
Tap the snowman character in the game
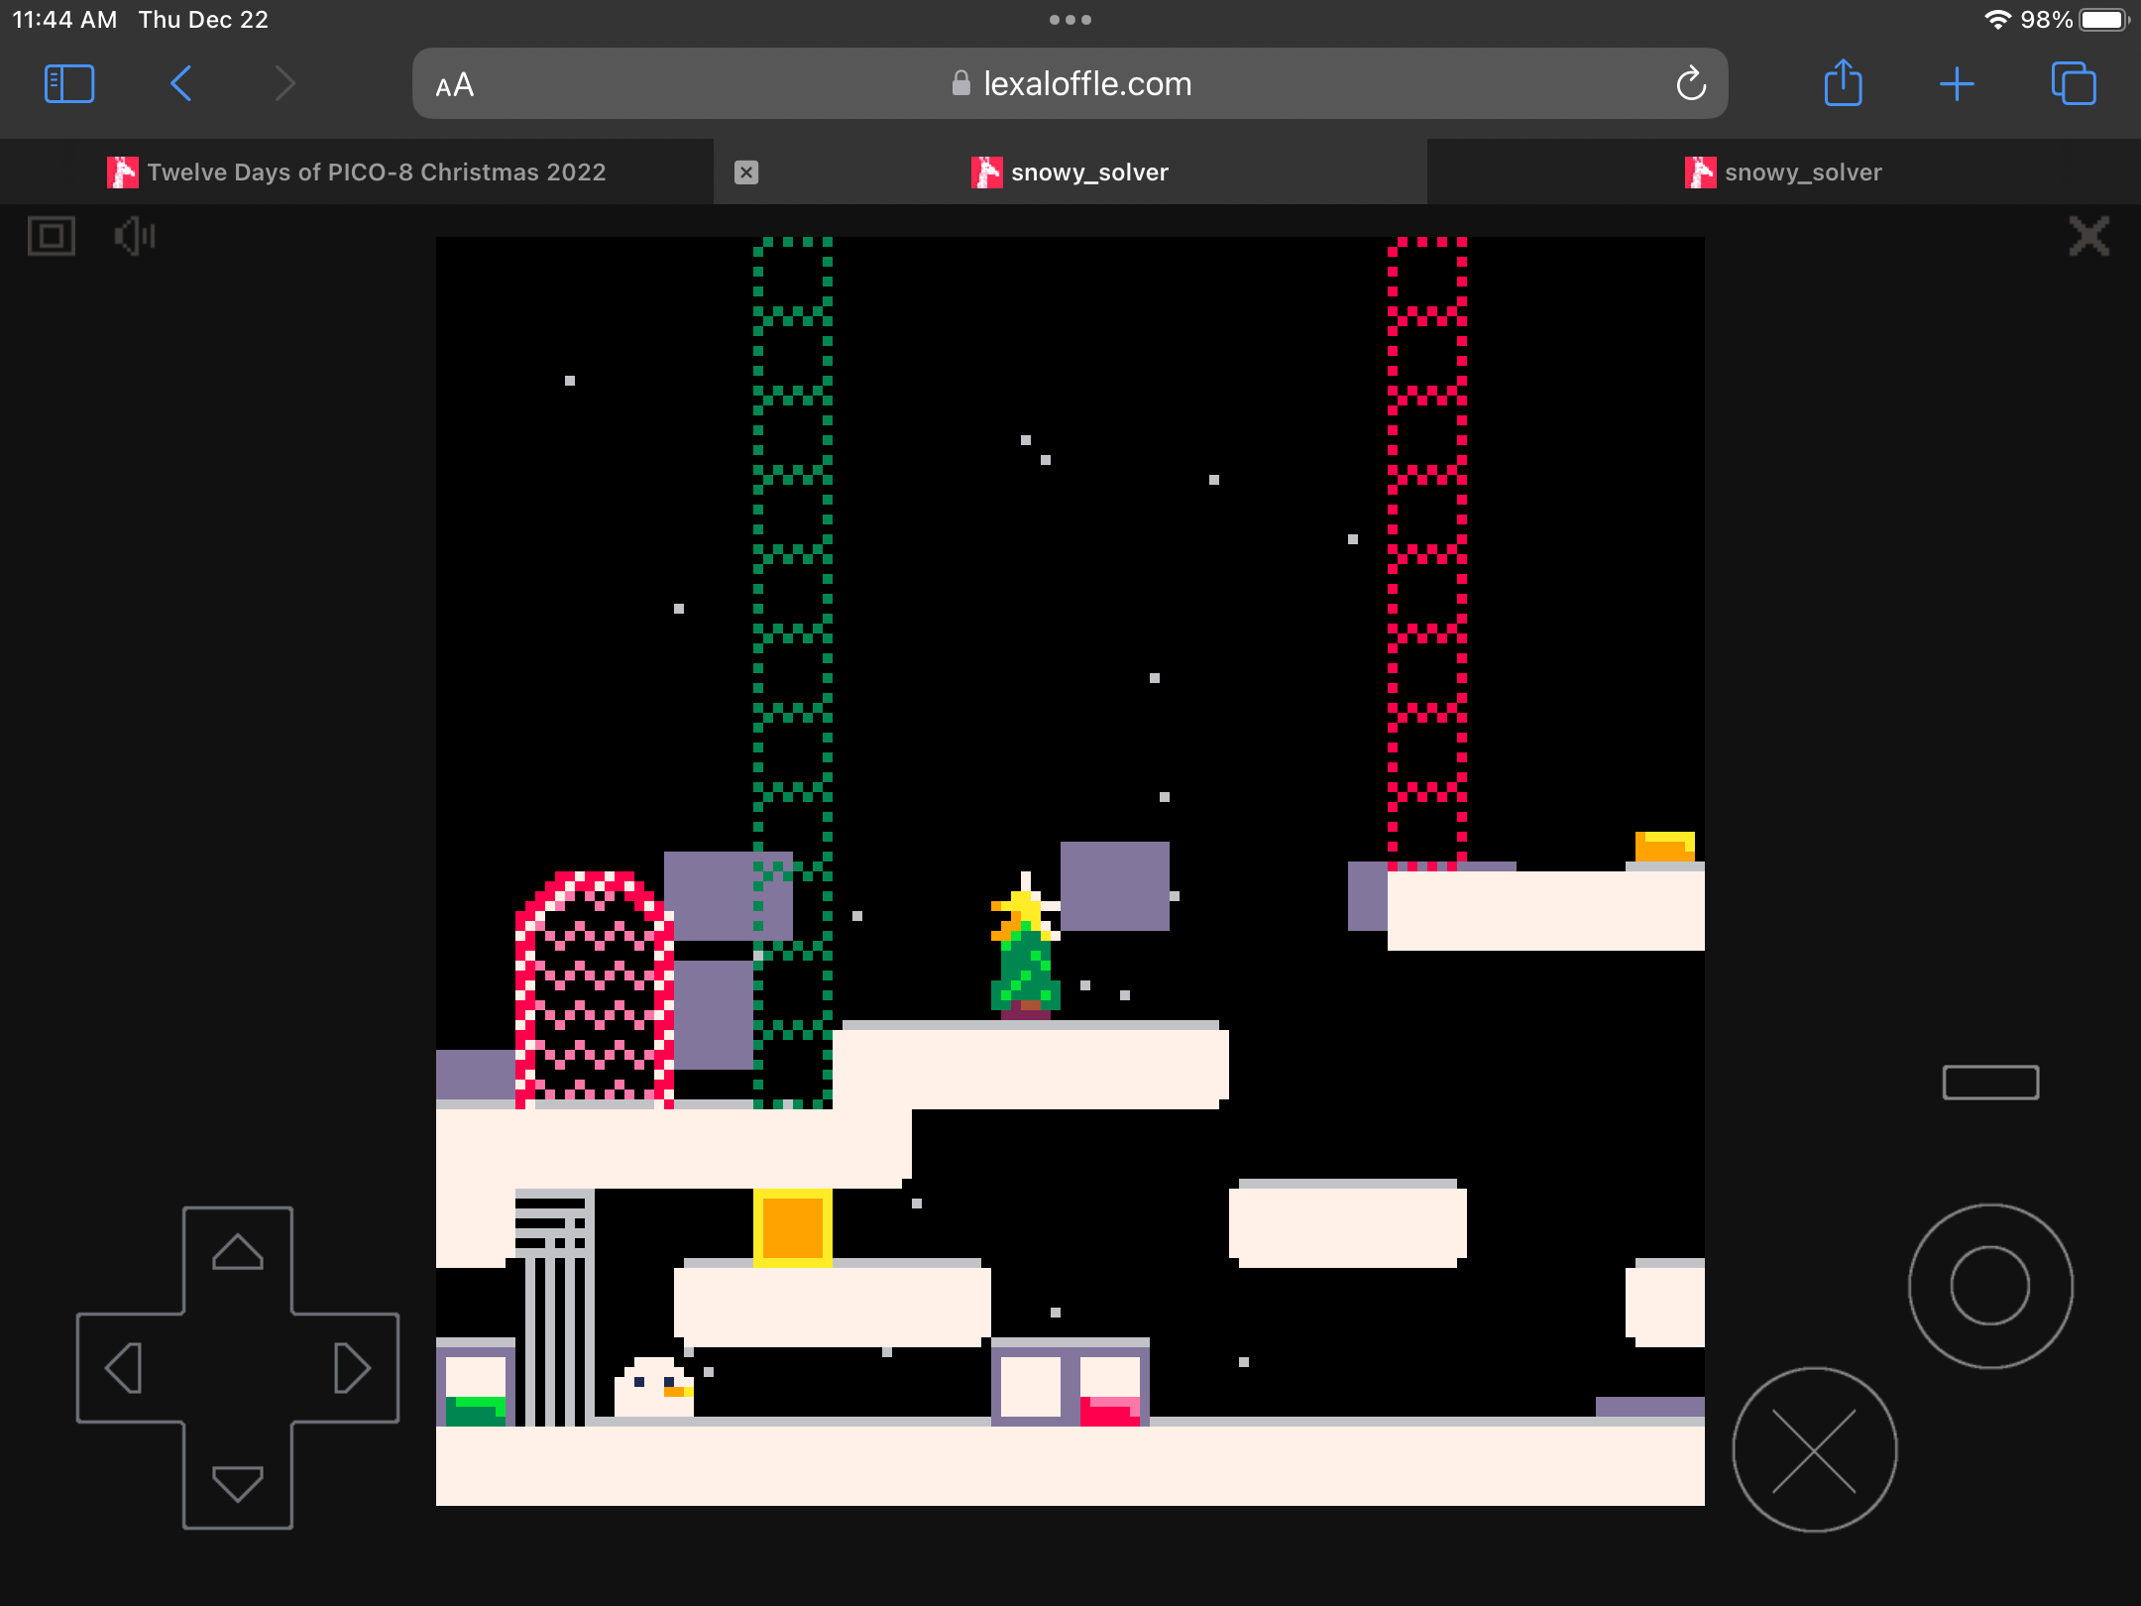[x=654, y=1388]
